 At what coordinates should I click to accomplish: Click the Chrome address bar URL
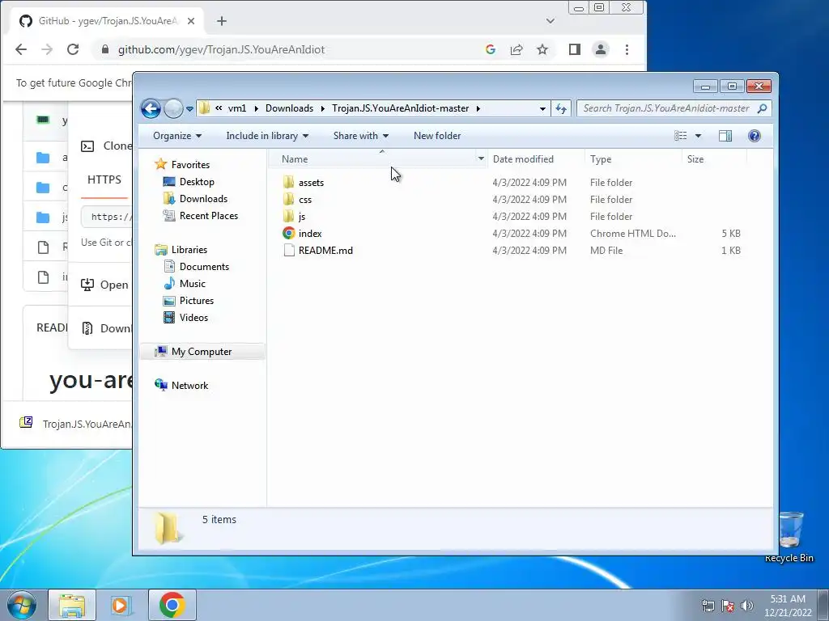tap(221, 49)
